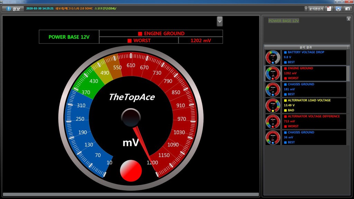Image resolution: width=354 pixels, height=199 pixels.
Task: Click the 713 mV result value
Action: pos(289,121)
